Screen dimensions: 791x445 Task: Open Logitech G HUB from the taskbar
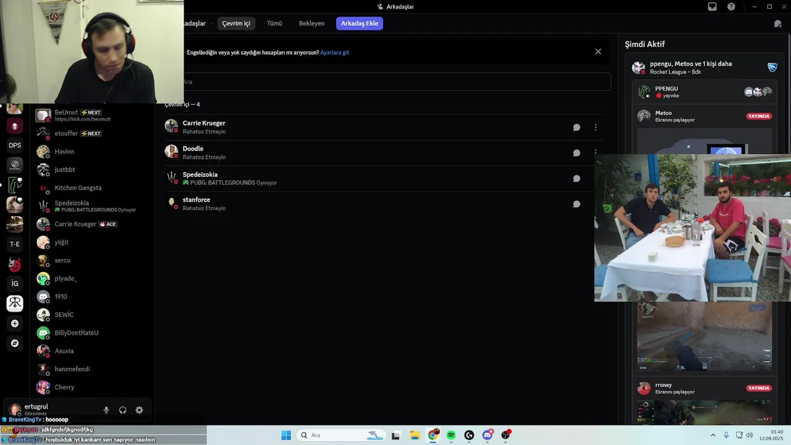[469, 435]
